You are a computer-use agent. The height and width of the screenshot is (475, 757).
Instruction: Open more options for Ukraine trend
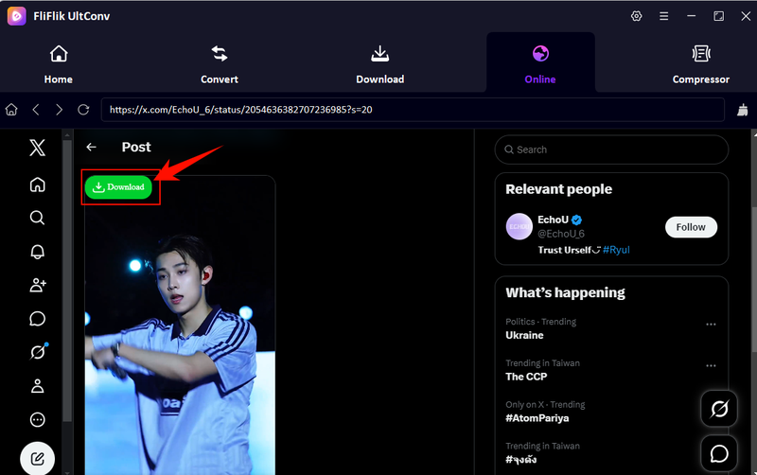pyautogui.click(x=711, y=324)
